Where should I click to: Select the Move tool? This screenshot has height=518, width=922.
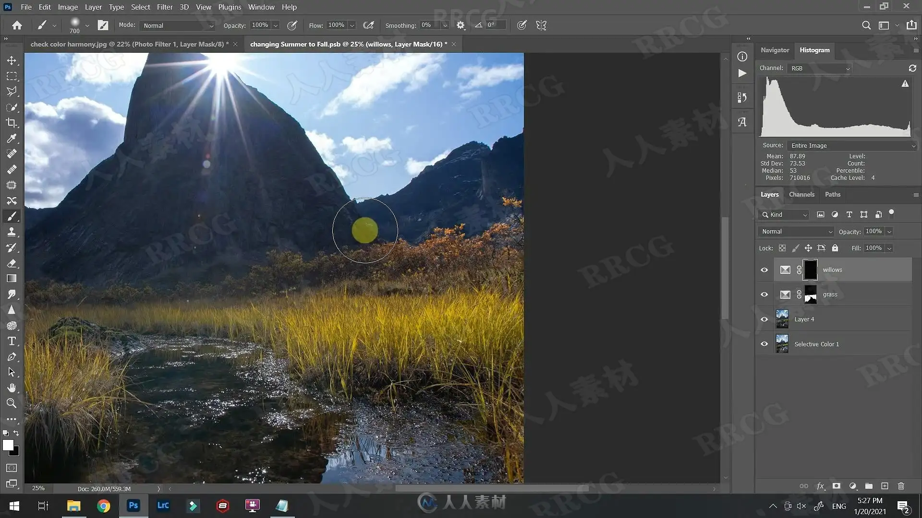[12, 60]
